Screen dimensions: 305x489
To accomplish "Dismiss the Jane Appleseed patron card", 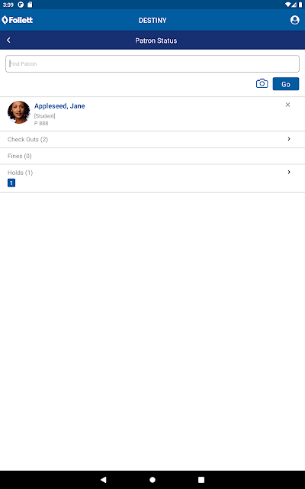I will click(288, 105).
